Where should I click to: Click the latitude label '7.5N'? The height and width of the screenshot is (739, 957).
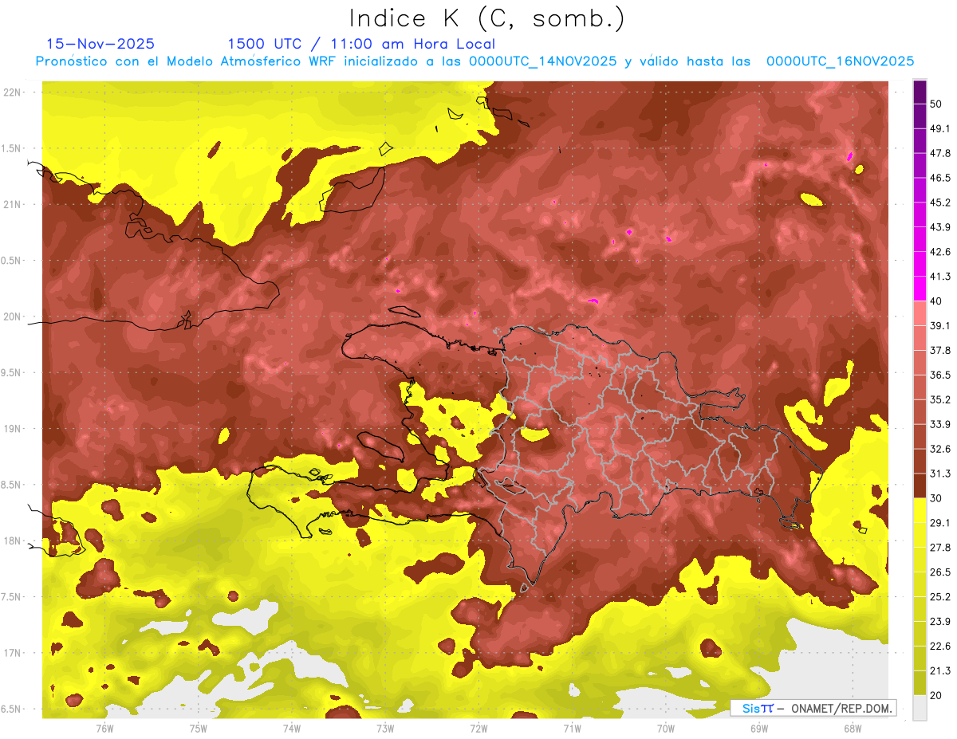click(11, 597)
